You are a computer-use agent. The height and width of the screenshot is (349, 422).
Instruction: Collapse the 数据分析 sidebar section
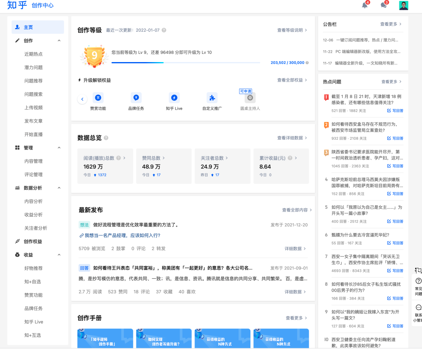point(59,188)
